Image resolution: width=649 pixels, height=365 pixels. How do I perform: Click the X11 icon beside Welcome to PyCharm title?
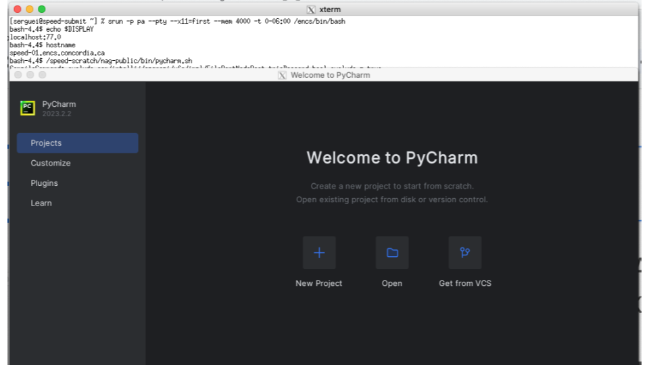click(x=283, y=75)
